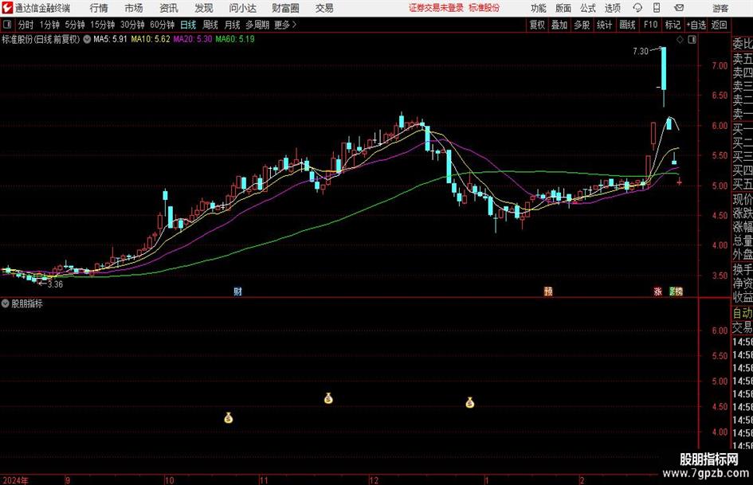The image size is (753, 485).
Task: Select the 月线 monthly tab
Action: (233, 25)
